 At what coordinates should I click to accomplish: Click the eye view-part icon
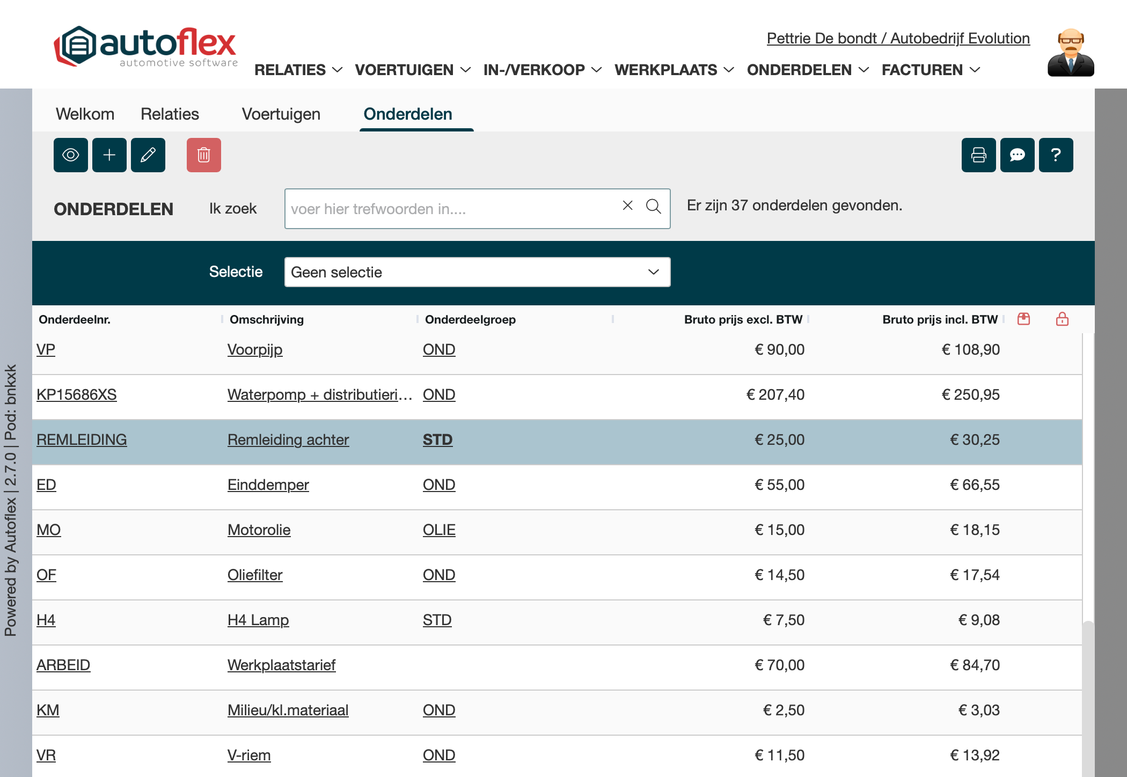70,155
